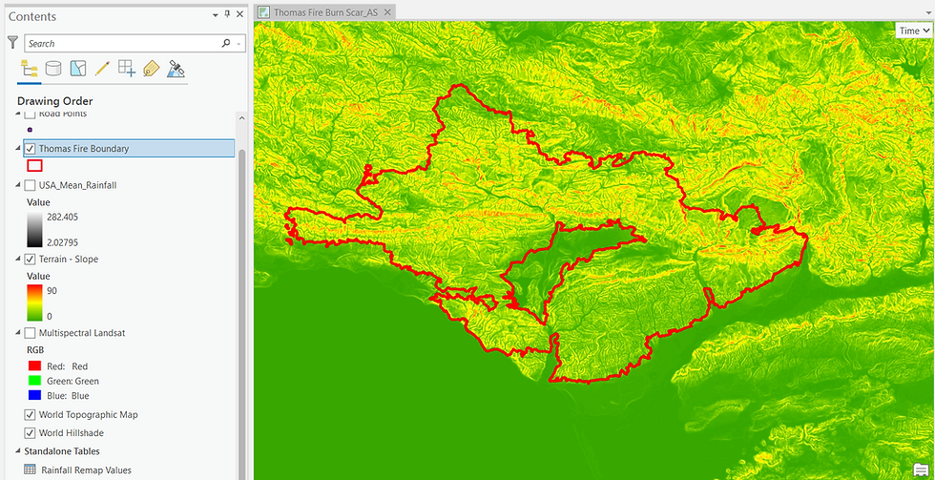Collapse Thomas Fire Boundary expander
Image resolution: width=935 pixels, height=480 pixels.
(x=18, y=149)
